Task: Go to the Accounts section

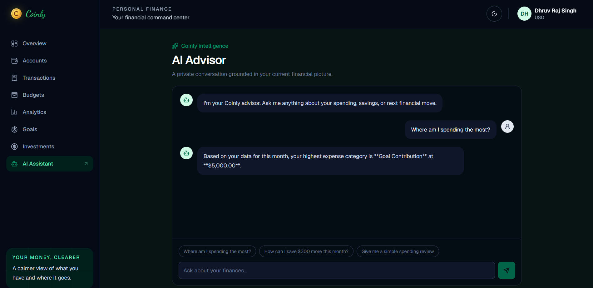Action: (50, 61)
